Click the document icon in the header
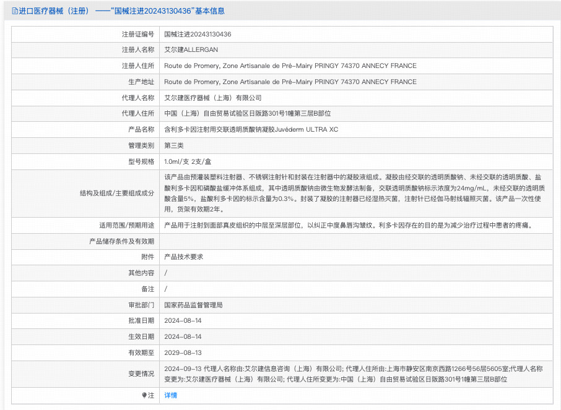The width and height of the screenshot is (561, 410). 15,11
